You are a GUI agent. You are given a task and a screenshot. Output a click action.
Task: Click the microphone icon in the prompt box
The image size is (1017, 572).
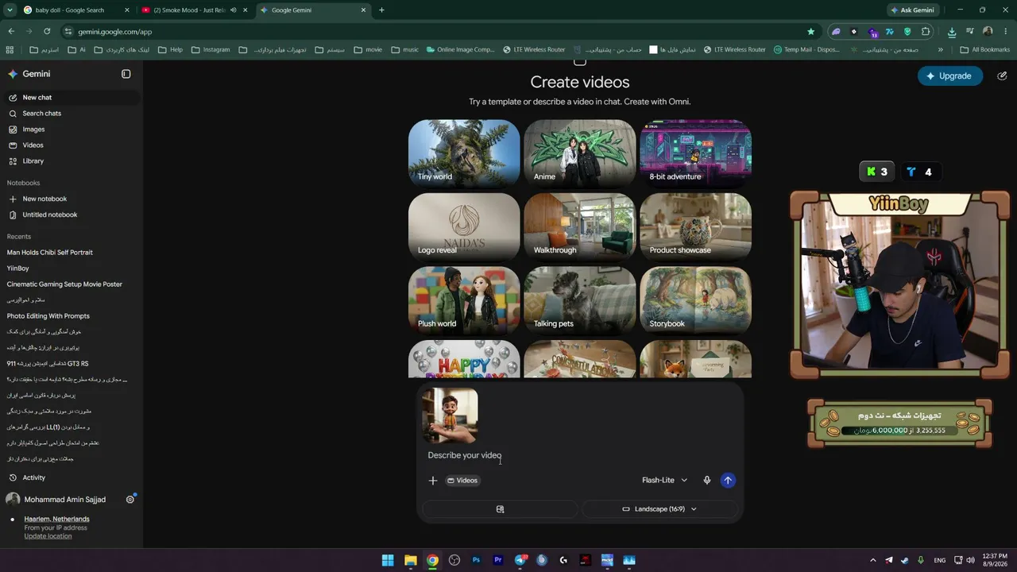706,480
